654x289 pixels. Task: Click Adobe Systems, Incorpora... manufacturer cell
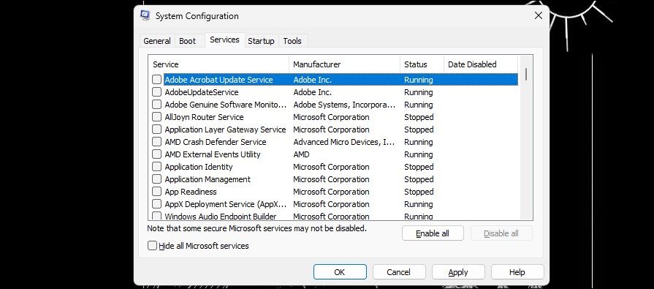[x=344, y=105]
